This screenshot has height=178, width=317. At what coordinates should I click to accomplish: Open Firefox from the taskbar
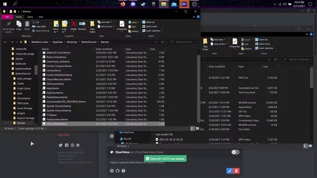pos(123,4)
